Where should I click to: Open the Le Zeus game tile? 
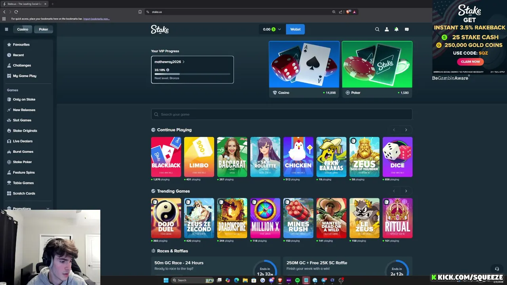pyautogui.click(x=364, y=218)
